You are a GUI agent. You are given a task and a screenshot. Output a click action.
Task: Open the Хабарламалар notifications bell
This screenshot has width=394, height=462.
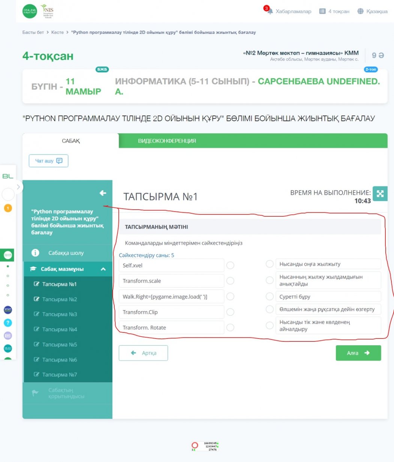[270, 11]
